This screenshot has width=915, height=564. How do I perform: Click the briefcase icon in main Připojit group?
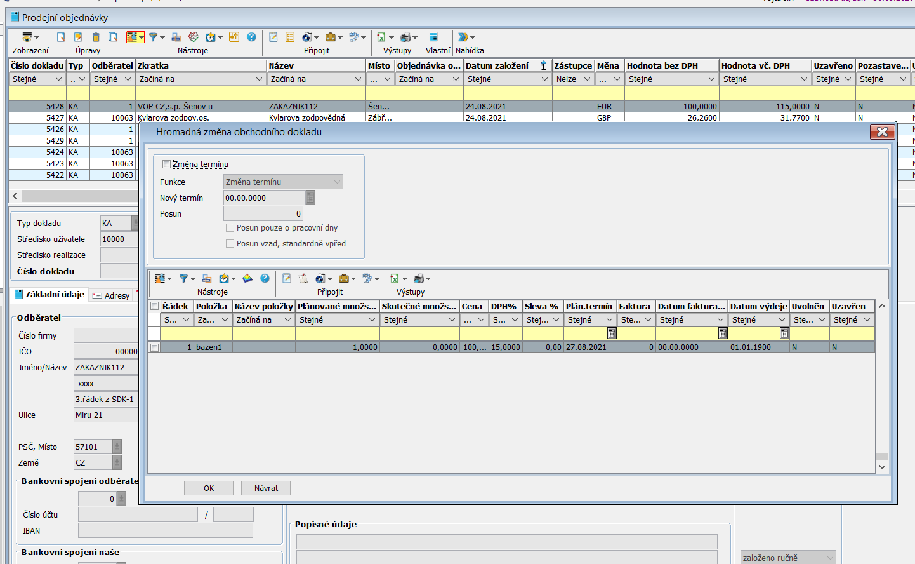331,37
